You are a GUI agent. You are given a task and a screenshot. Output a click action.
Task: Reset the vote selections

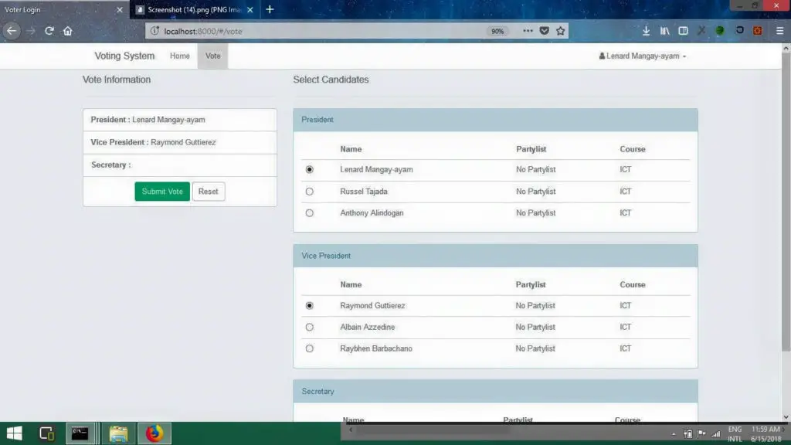[209, 191]
